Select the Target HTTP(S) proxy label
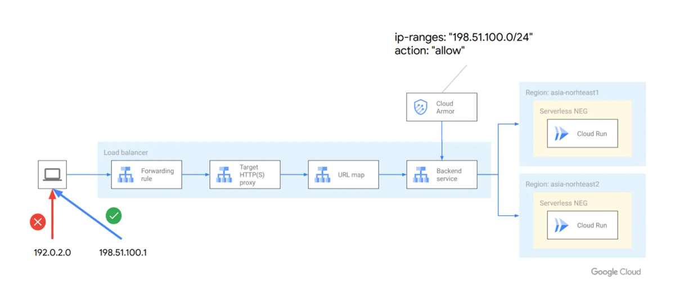 [x=252, y=175]
